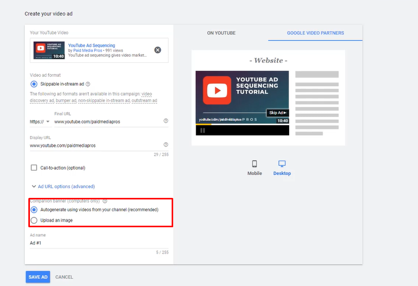Viewport: 418px width, 286px height.
Task: Remove the selected YouTube Ad Sequencing video
Action: pyautogui.click(x=158, y=50)
